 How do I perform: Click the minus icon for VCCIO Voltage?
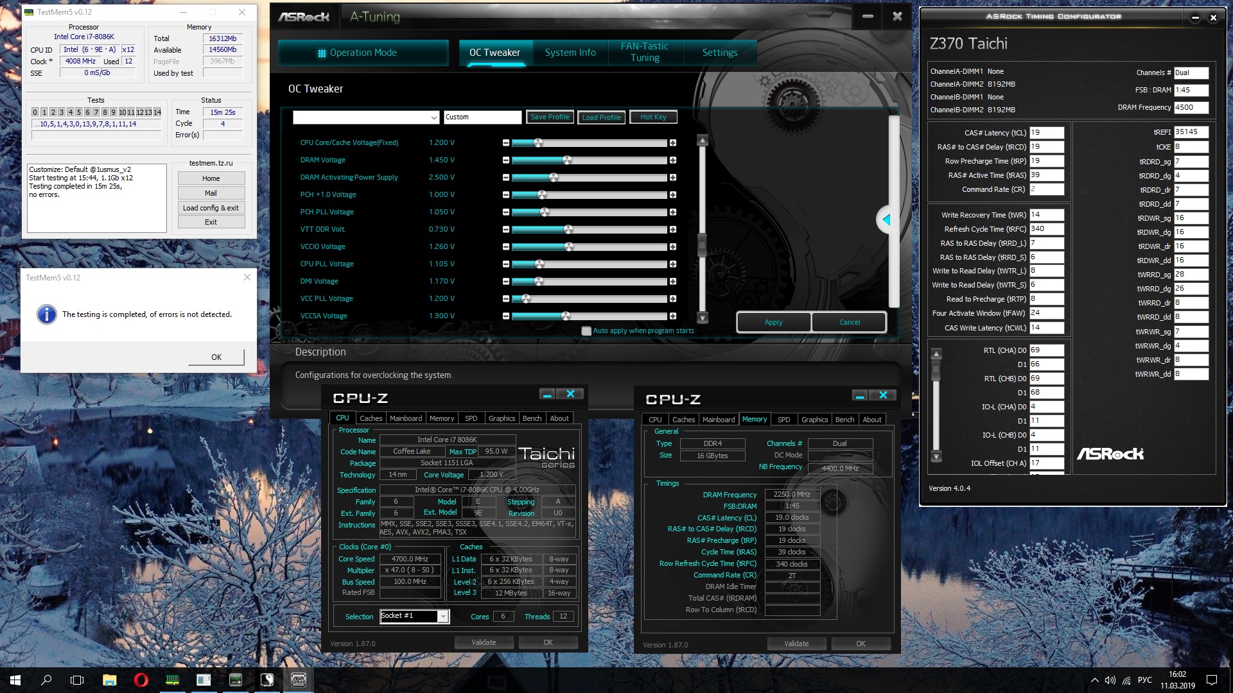[x=506, y=246]
